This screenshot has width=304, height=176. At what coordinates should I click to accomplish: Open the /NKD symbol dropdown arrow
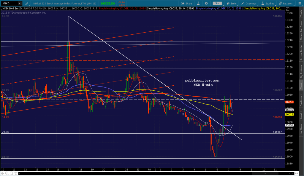[x=20, y=3]
